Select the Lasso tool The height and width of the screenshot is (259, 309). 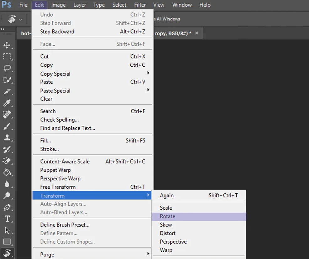7,69
